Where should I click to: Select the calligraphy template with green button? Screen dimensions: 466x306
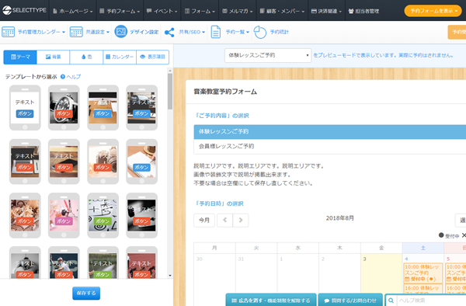pyautogui.click(x=103, y=215)
